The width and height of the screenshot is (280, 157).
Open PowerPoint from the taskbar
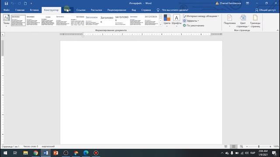coord(56,153)
